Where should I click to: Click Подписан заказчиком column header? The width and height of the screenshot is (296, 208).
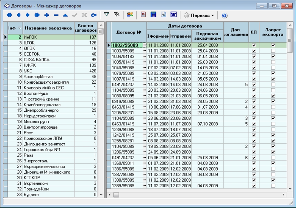[x=208, y=36]
